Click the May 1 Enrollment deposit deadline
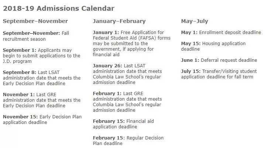 (x=221, y=33)
